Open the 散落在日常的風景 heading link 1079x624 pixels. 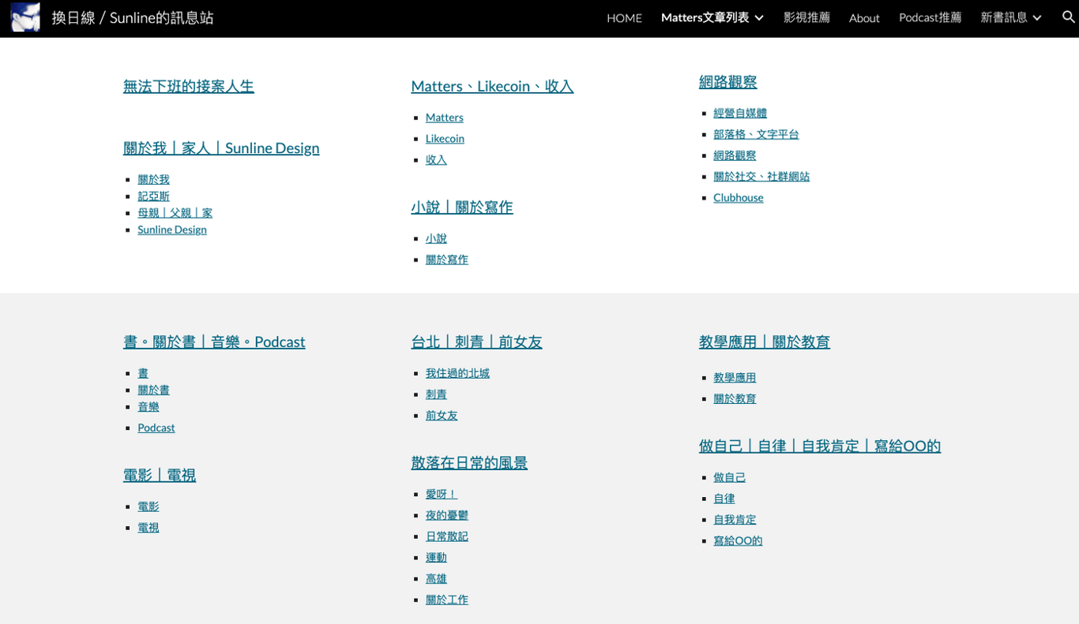(469, 463)
